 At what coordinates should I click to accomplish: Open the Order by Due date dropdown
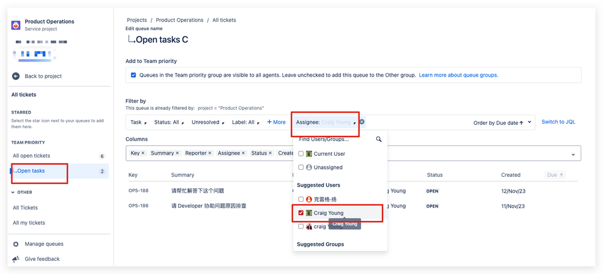(502, 123)
